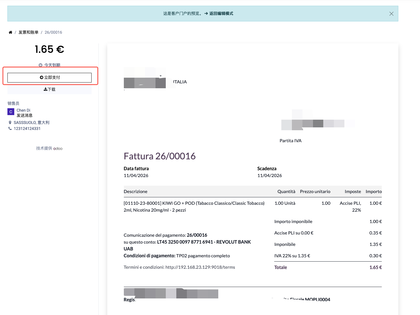The height and width of the screenshot is (315, 420).
Task: Click the purple C salesperson avatar
Action: 11,112
